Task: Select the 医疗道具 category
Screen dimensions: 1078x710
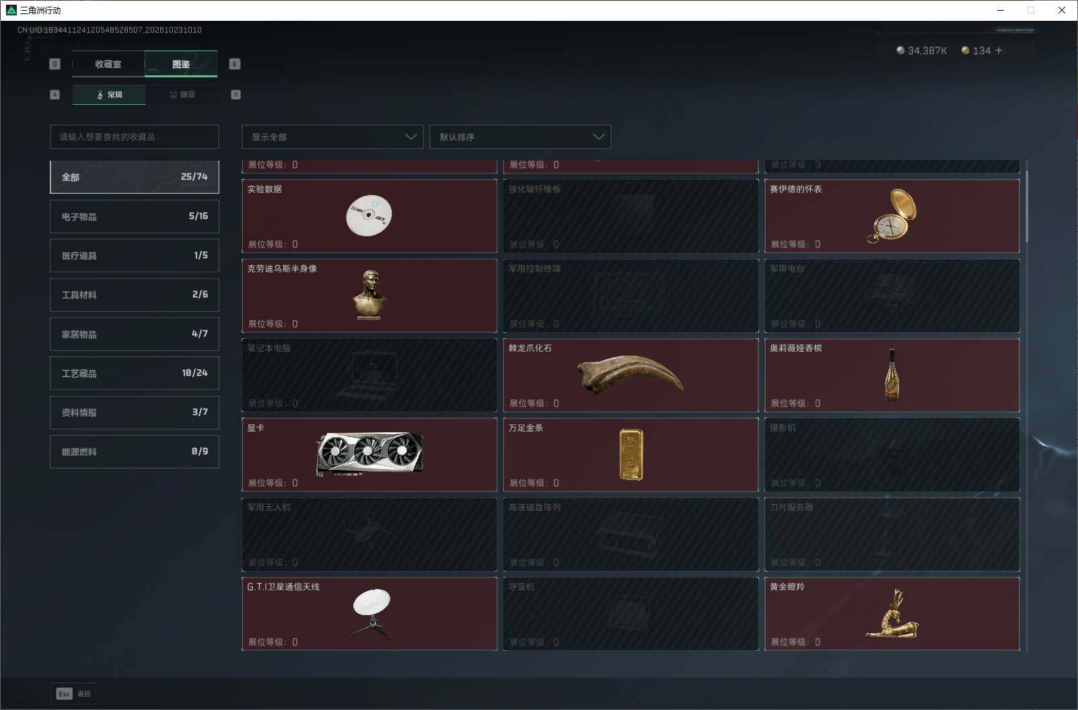Action: pyautogui.click(x=135, y=255)
